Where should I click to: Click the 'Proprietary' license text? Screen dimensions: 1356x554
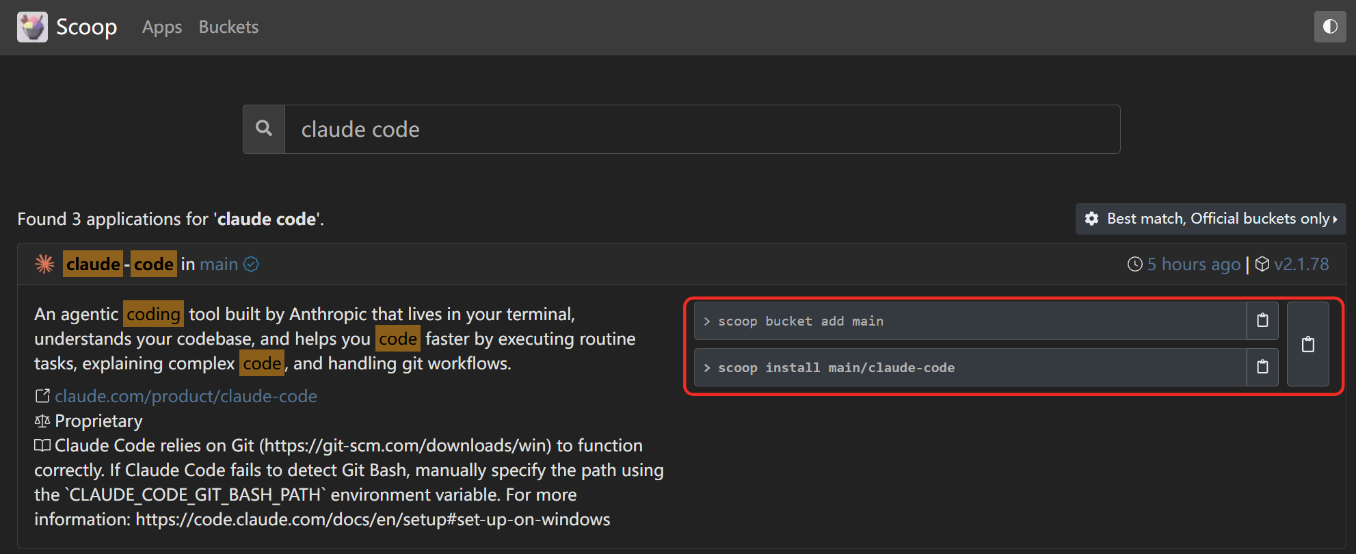(x=98, y=421)
